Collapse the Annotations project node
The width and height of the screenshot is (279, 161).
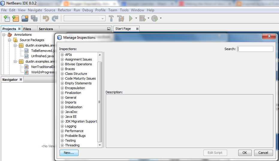click(4, 35)
